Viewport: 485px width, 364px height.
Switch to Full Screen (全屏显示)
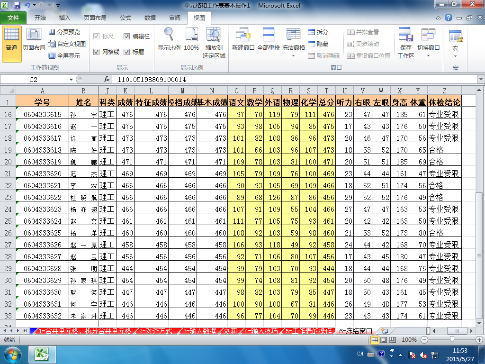(64, 56)
